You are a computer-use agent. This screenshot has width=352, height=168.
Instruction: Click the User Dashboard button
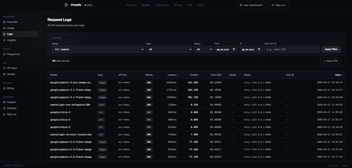[251, 5]
